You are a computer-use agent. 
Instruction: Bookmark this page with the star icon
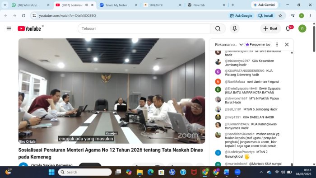tap(280, 15)
